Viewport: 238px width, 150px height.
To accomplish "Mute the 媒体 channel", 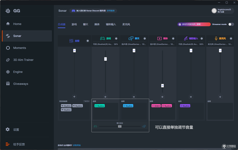I will (x=162, y=97).
